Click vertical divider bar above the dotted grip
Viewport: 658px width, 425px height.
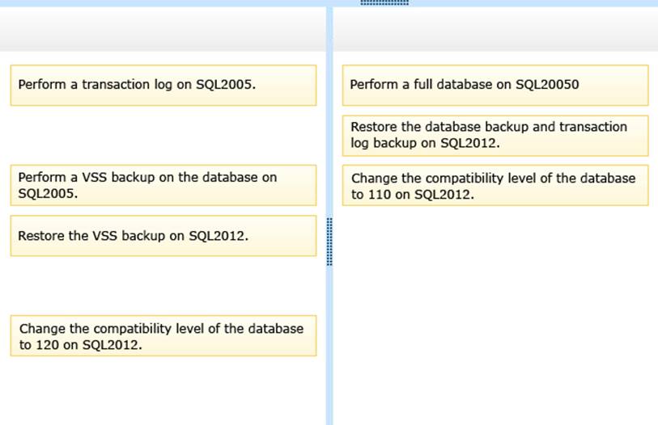point(329,121)
